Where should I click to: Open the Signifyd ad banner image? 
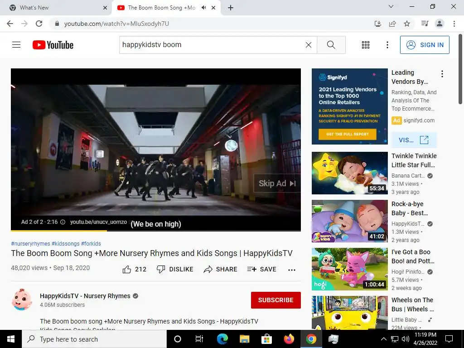349,106
